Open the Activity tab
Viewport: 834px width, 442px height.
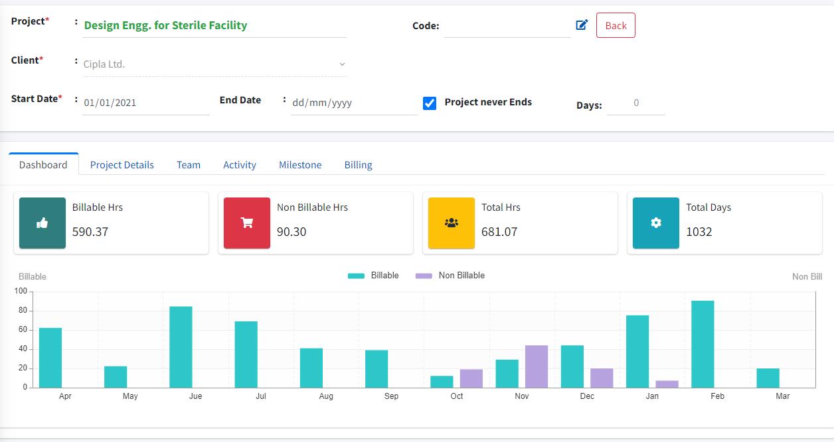(x=240, y=165)
